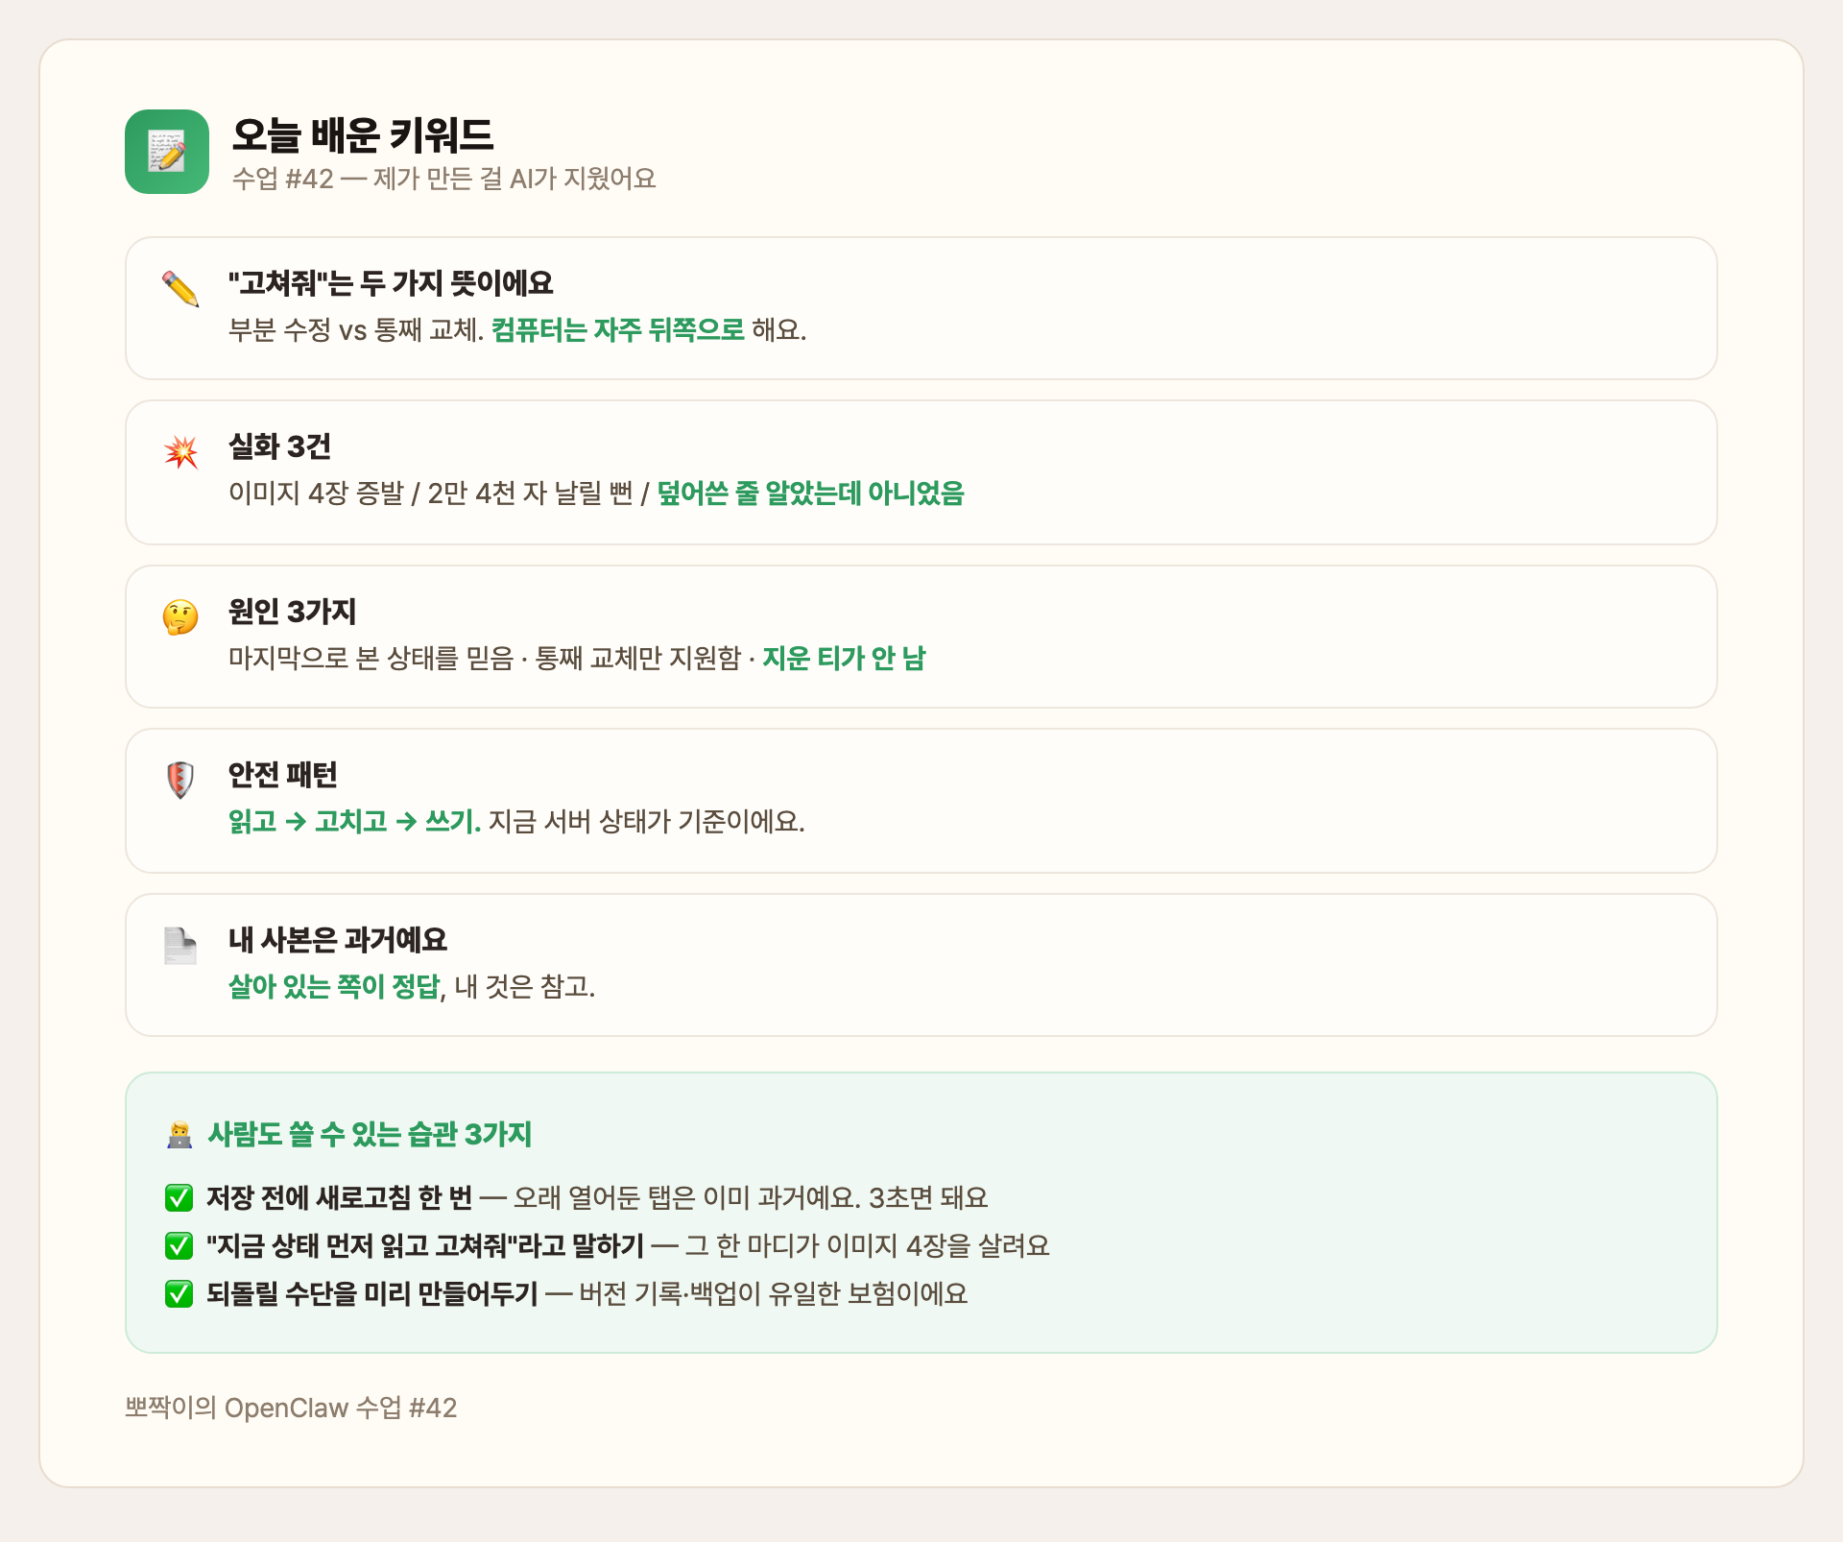Viewport: 1843px width, 1542px height.
Task: Click the green text 컴퓨터는 자주 뒤쪽으로
Action: (618, 330)
